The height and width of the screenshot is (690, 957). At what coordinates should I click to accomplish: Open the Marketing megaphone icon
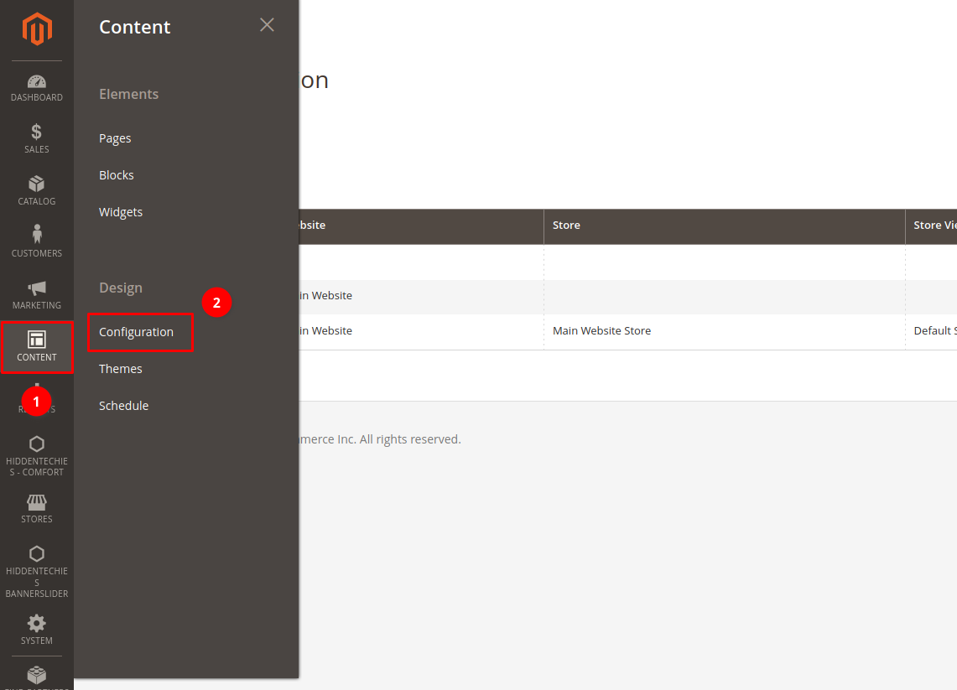[x=37, y=288]
